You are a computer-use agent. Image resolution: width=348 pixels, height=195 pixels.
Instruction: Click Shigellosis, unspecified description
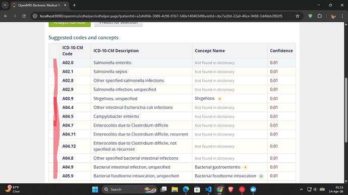point(115,98)
